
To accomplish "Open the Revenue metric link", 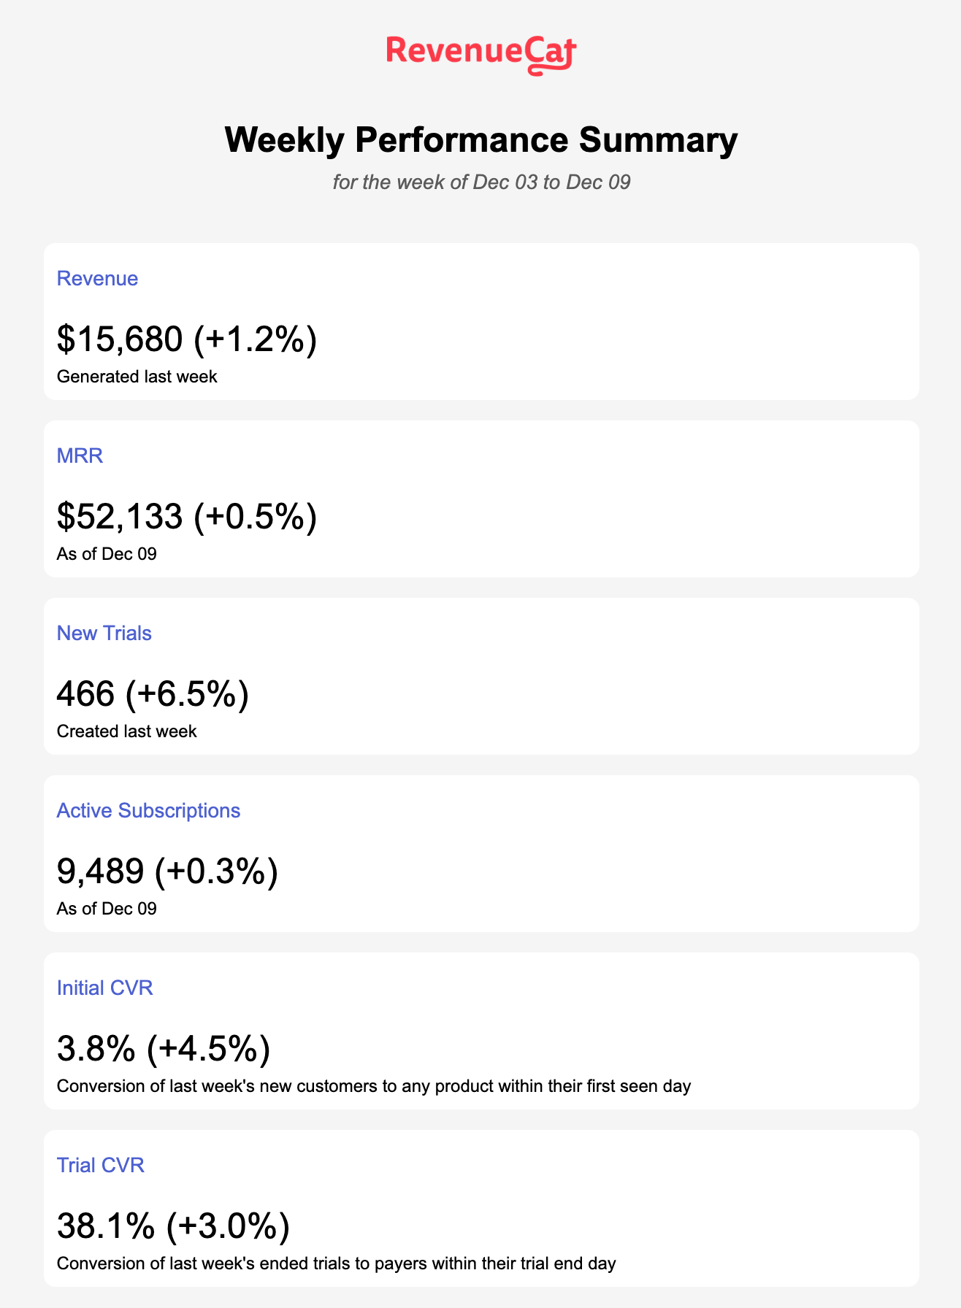I will tap(97, 279).
